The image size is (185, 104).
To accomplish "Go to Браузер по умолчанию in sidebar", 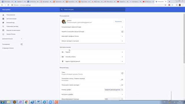I will 13,30.
